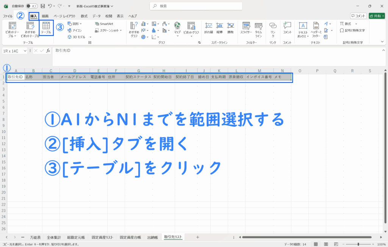Switch to page break preview in status bar
This screenshot has height=247, width=388.
point(335,244)
